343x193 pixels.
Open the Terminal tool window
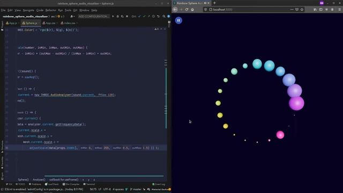[x=90, y=184]
